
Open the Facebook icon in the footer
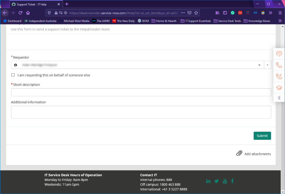[232, 181]
